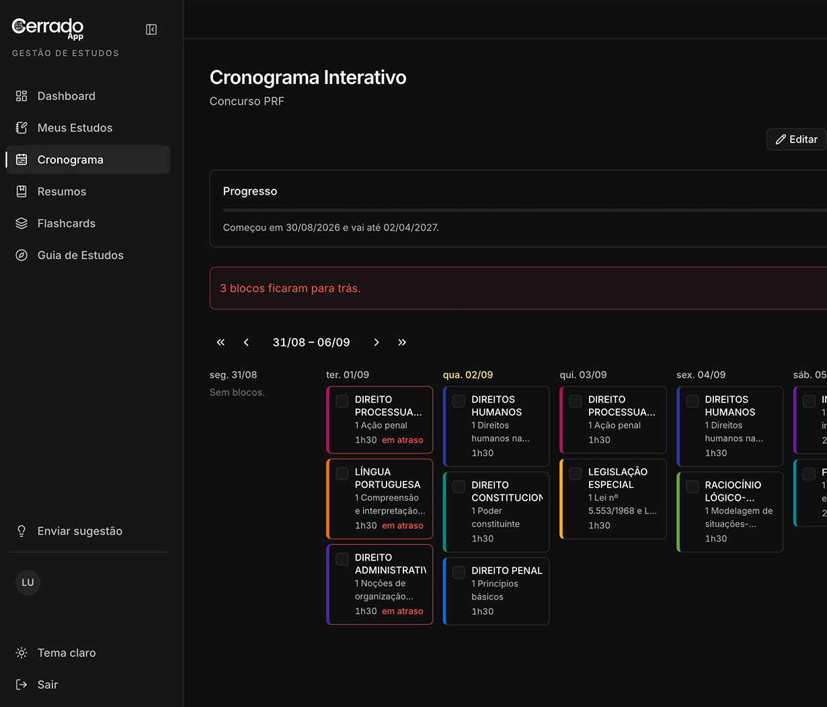The image size is (827, 707).
Task: Click the sun icon for light theme
Action: tap(22, 653)
